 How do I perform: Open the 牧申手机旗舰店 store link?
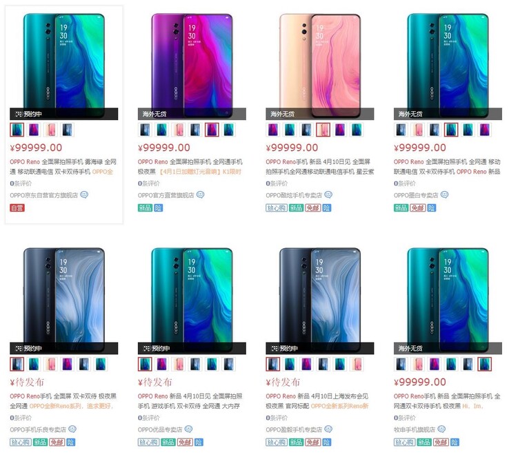415,429
